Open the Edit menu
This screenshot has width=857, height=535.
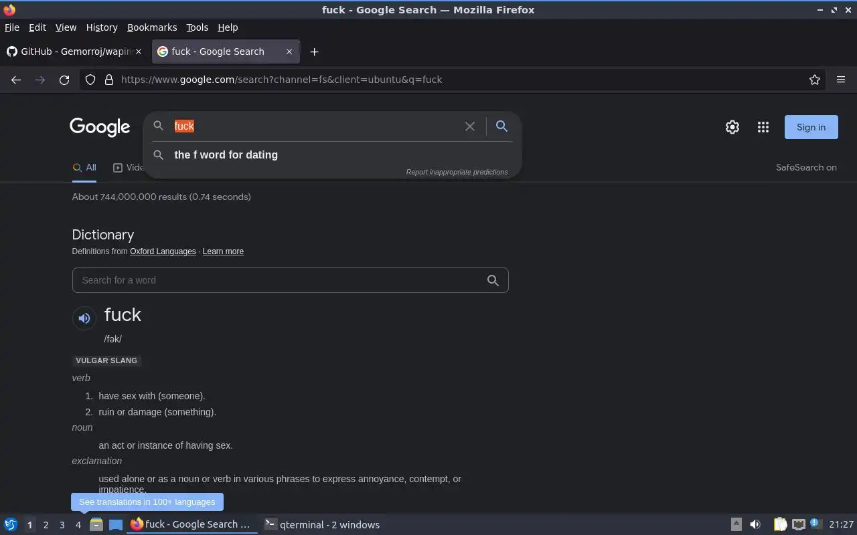[37, 27]
